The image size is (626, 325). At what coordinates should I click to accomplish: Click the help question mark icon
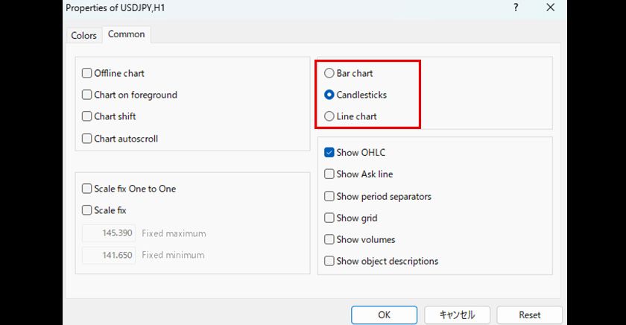[516, 7]
